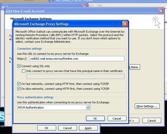Cancel the Add New E-mail Account wizard
This screenshot has width=167, height=134.
152,121
